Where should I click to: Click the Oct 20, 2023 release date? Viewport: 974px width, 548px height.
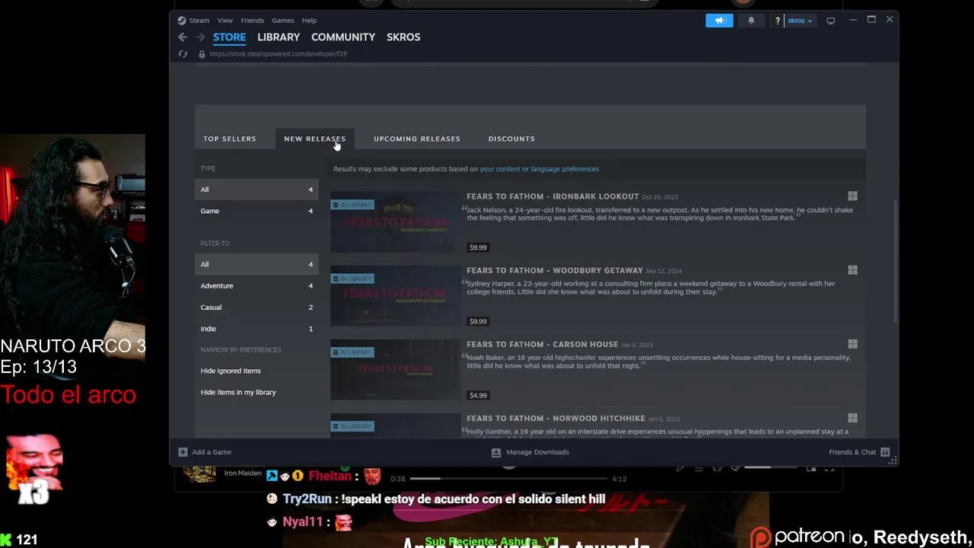tap(660, 197)
